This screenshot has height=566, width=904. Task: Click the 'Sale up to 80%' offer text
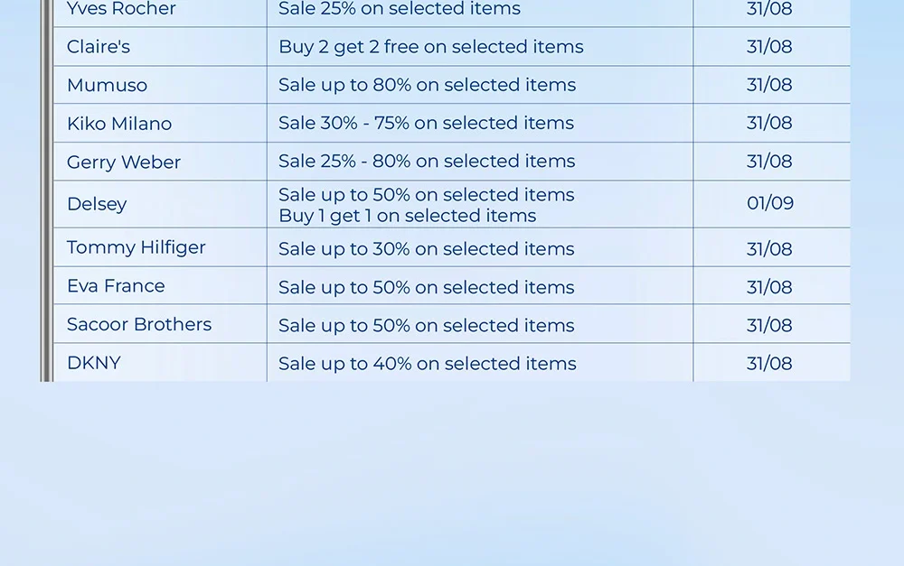427,85
